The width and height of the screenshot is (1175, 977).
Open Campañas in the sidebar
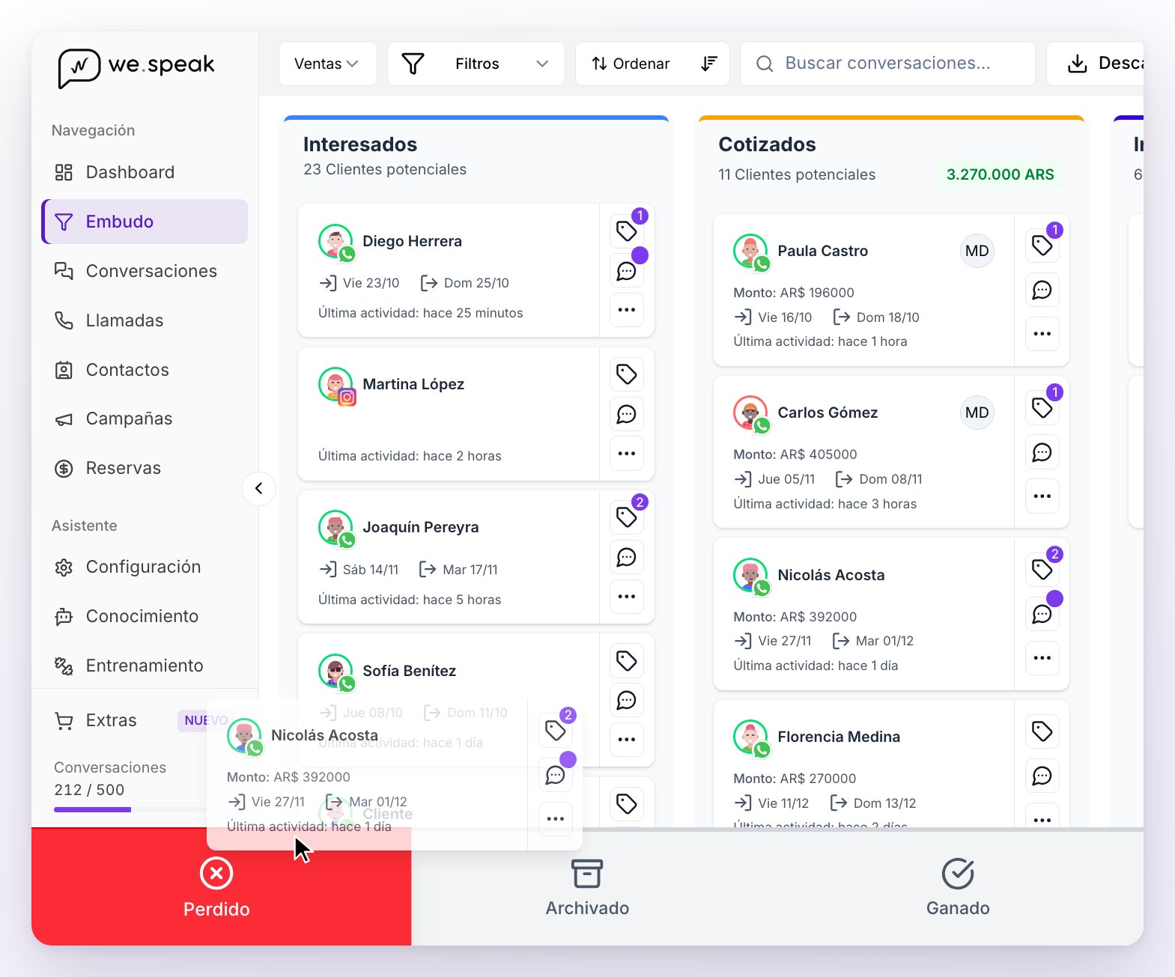[x=145, y=419]
